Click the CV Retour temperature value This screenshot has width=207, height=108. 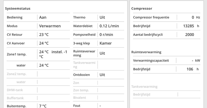(44, 35)
